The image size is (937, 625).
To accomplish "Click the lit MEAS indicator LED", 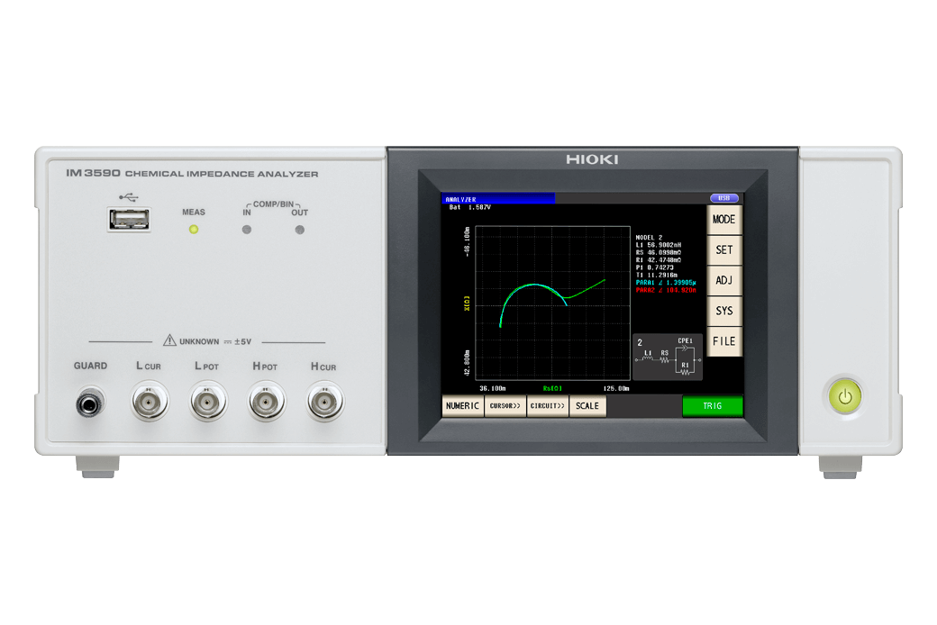I will pos(194,230).
